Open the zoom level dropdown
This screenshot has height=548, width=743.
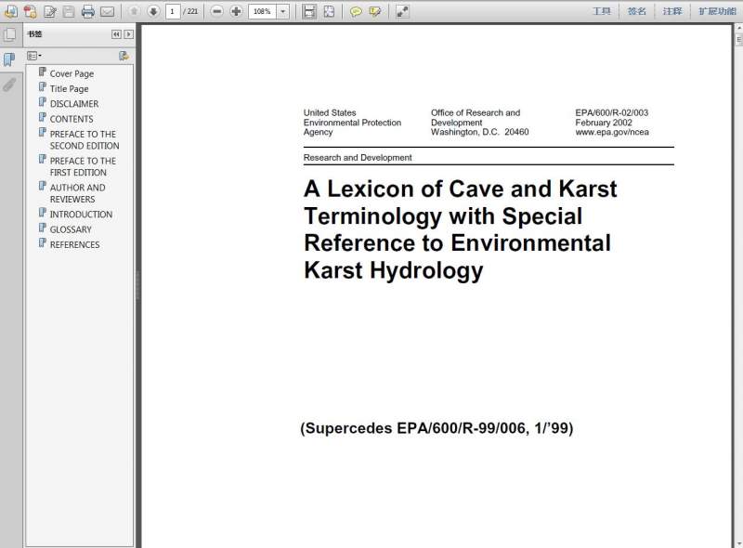(282, 11)
